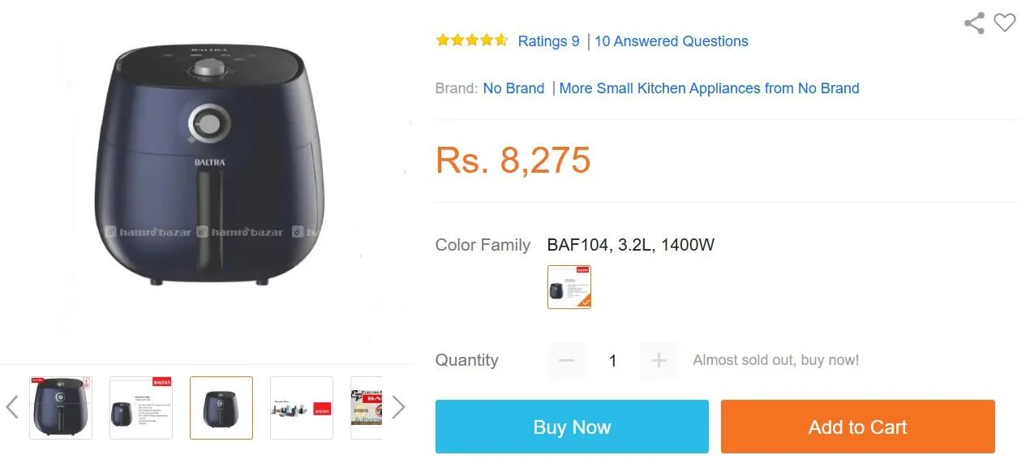Open 10 Answered Questions link
1030x472 pixels.
pos(672,41)
